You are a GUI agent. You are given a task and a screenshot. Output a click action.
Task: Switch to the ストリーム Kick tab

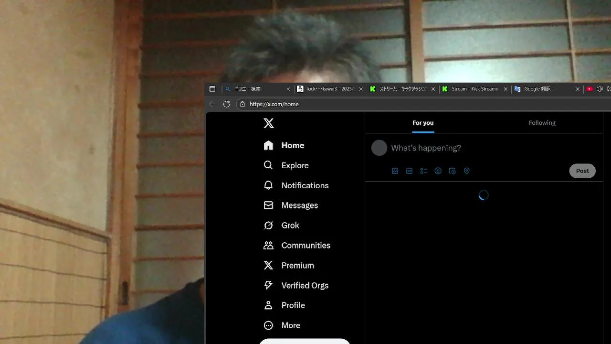pyautogui.click(x=402, y=89)
